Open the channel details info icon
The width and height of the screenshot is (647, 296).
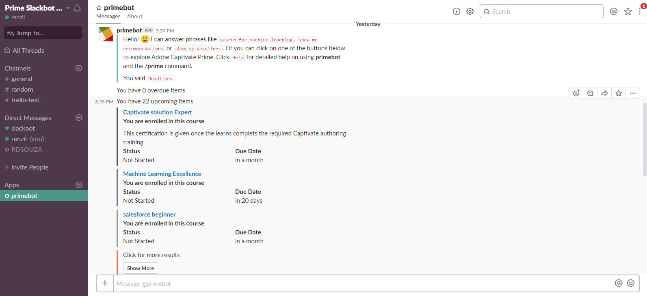point(457,11)
